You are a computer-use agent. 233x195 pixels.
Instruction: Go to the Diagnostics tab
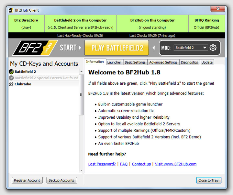(x=189, y=62)
